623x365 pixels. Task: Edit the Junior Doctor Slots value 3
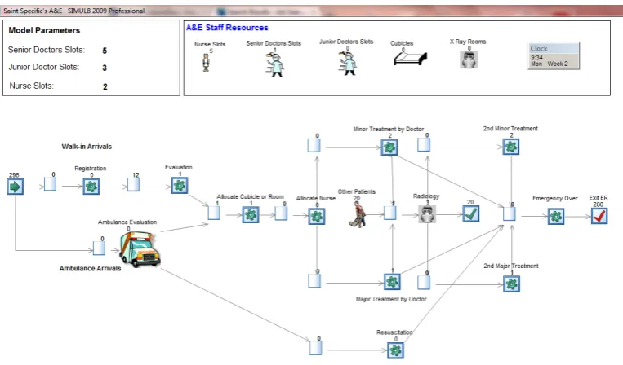[x=105, y=68]
